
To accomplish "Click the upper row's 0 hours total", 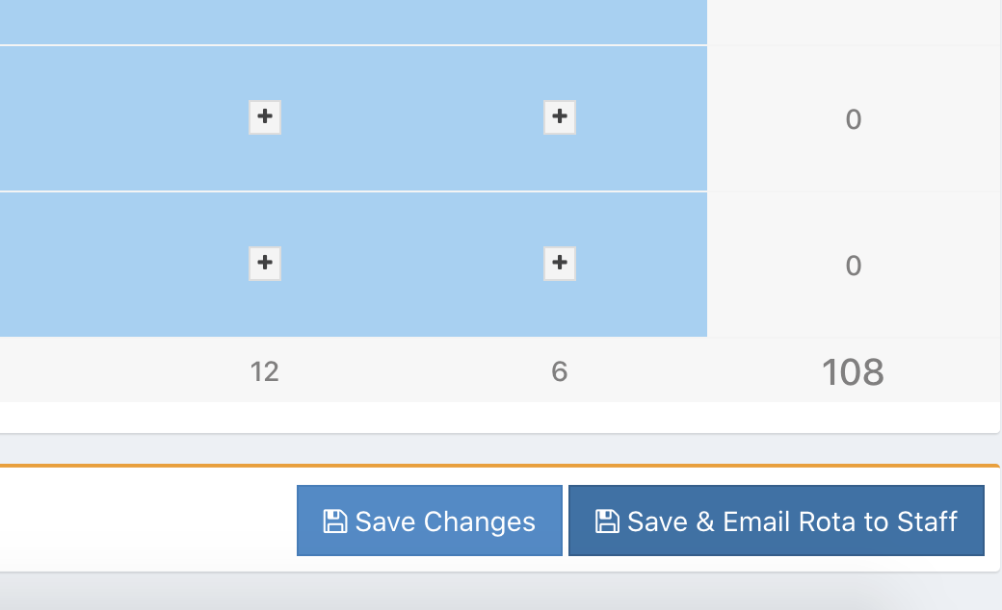I will (853, 119).
